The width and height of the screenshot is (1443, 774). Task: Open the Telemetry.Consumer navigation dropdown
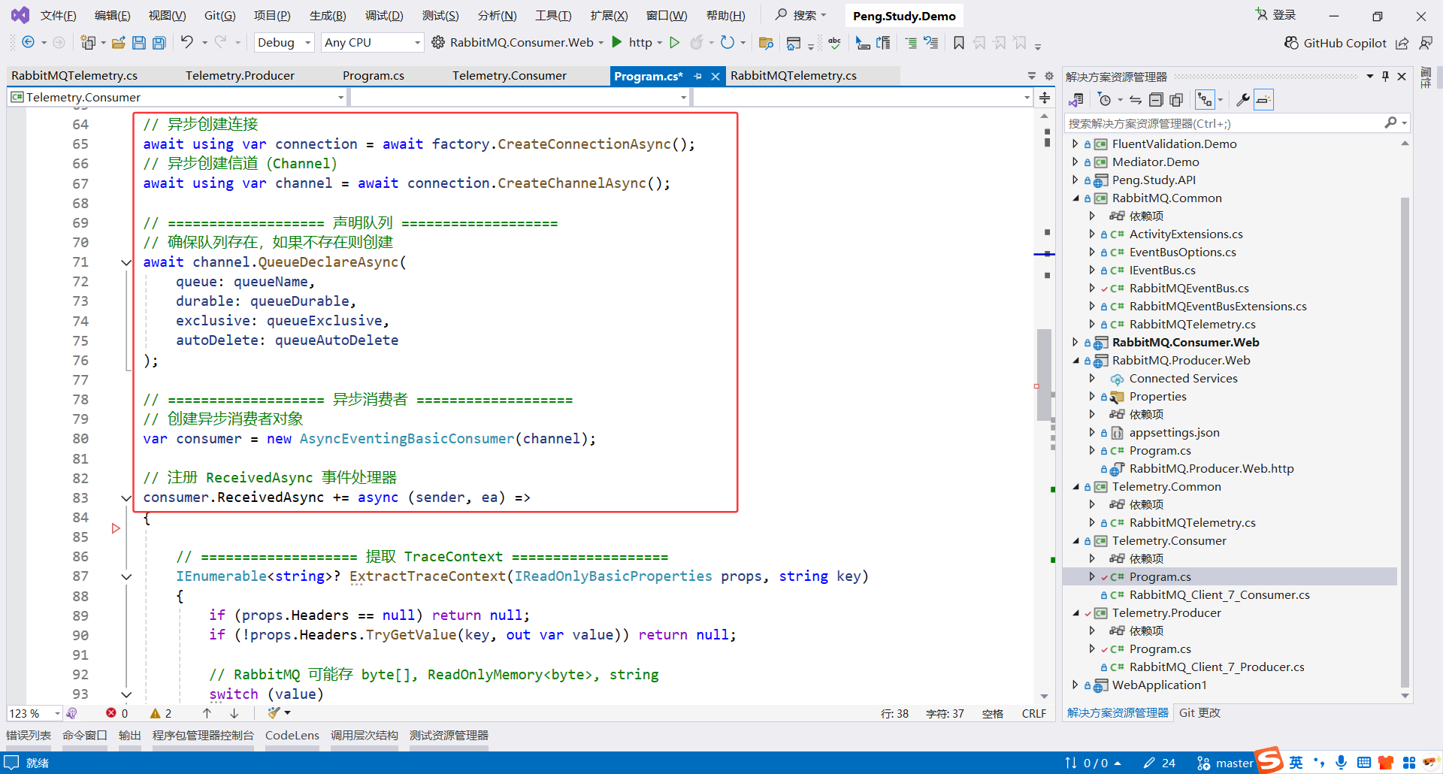tap(177, 97)
